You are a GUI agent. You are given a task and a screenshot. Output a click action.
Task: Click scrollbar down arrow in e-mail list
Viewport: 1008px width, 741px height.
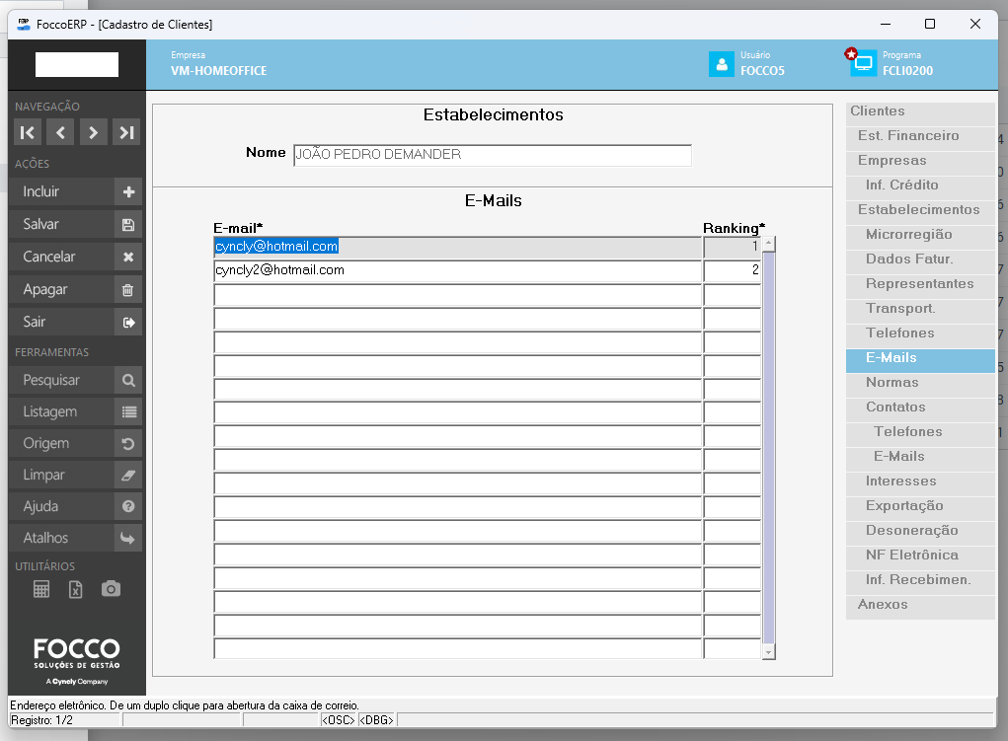tap(769, 652)
